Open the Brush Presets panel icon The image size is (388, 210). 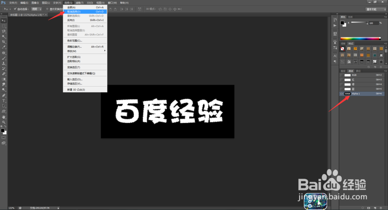click(335, 48)
